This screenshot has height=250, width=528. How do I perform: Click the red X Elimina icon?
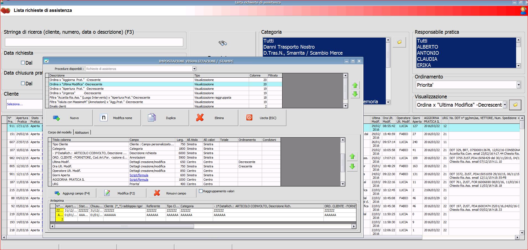coord(200,118)
